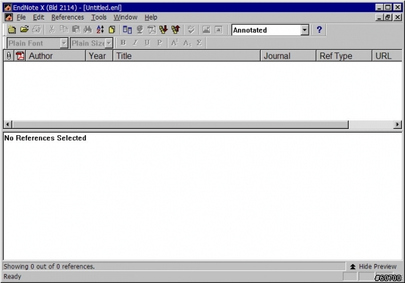
Task: Click the EndNote title bar application icon
Action: point(8,8)
